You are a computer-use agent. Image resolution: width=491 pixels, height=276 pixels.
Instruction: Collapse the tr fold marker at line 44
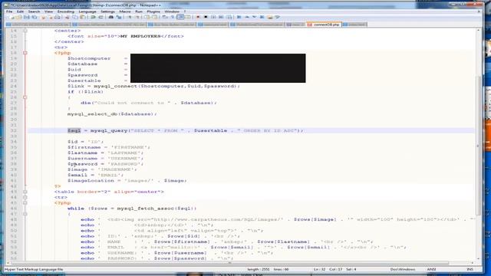click(x=25, y=198)
